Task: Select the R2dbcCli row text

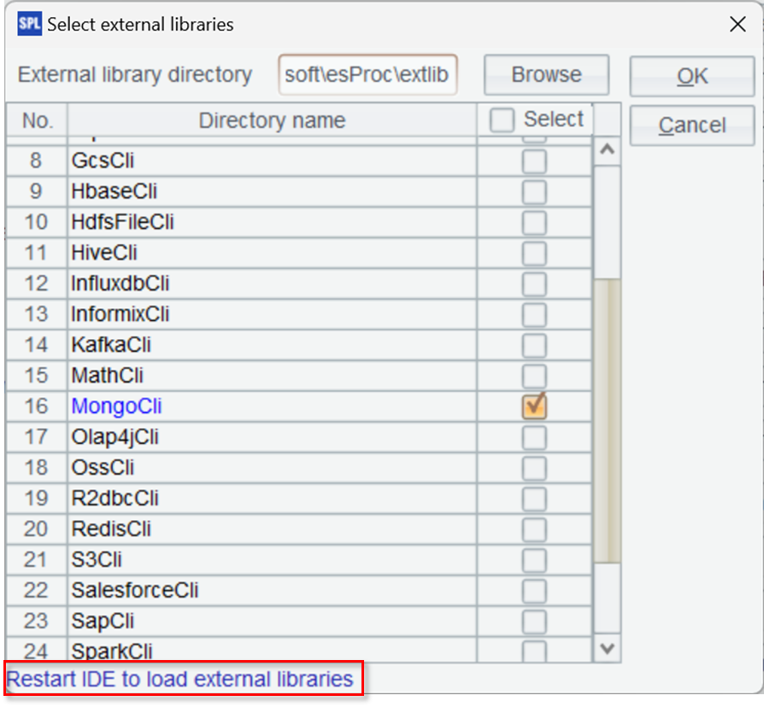Action: pyautogui.click(x=115, y=499)
